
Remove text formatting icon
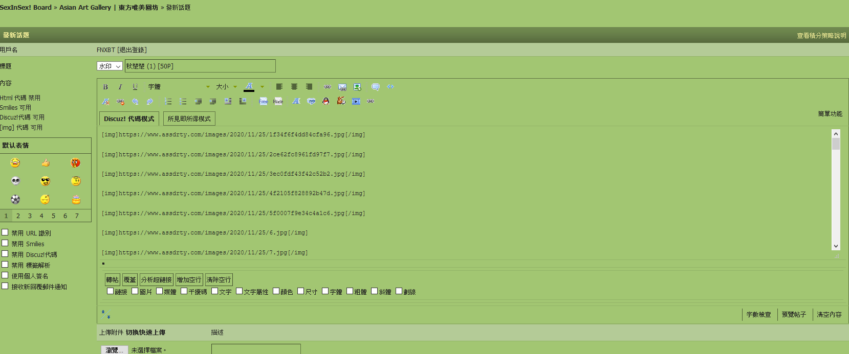pyautogui.click(x=105, y=102)
